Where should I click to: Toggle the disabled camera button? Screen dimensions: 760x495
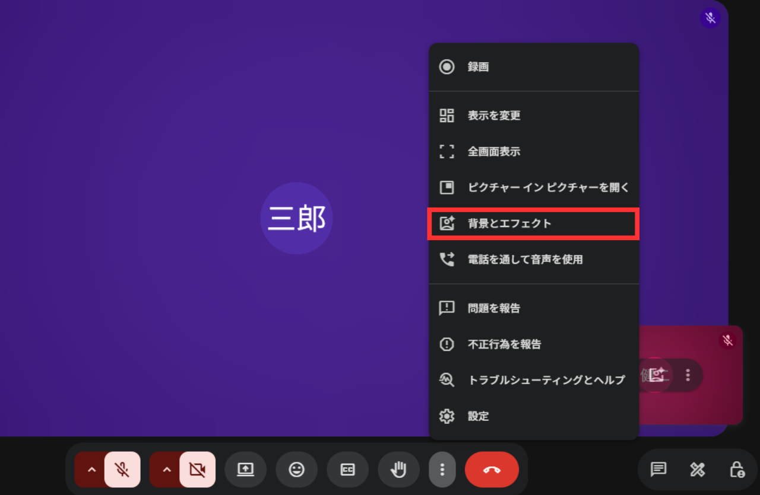click(x=198, y=470)
